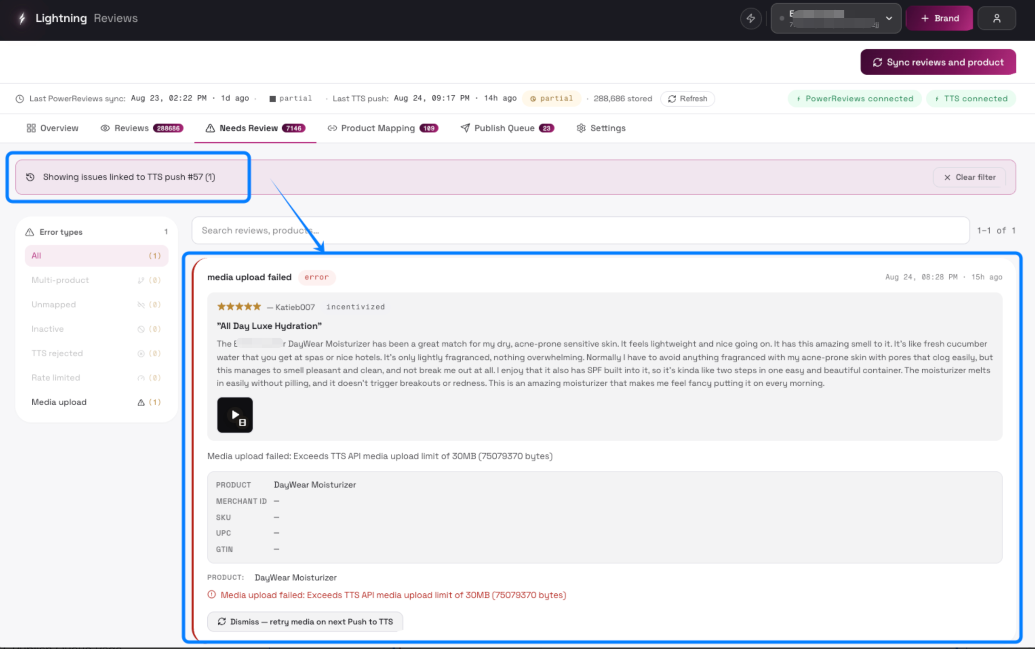Open the user profile menu
The height and width of the screenshot is (649, 1035).
click(x=996, y=18)
